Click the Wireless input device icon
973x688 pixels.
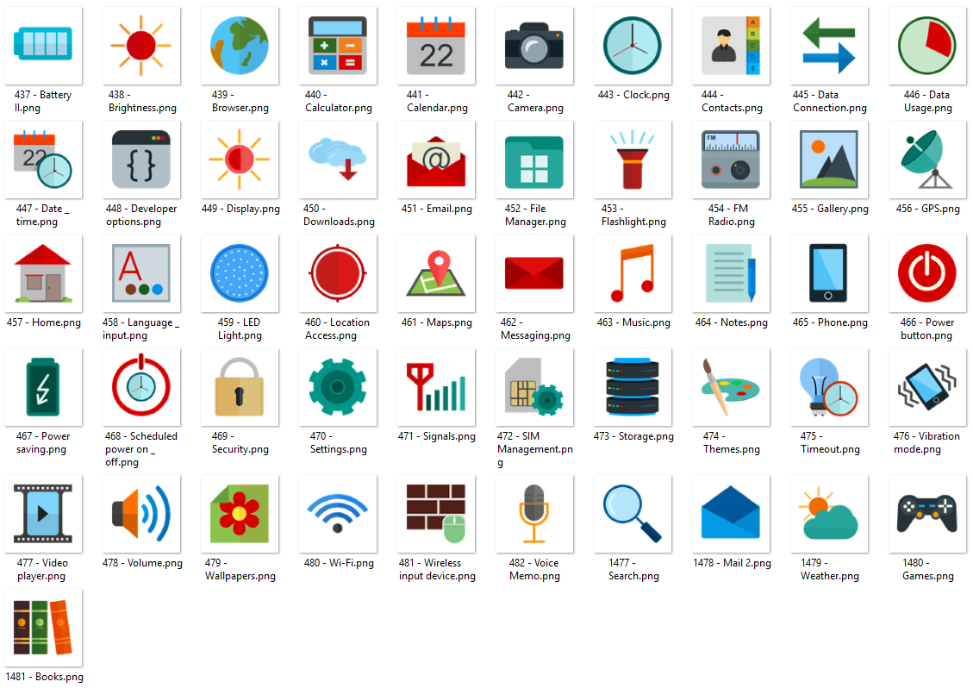435,514
